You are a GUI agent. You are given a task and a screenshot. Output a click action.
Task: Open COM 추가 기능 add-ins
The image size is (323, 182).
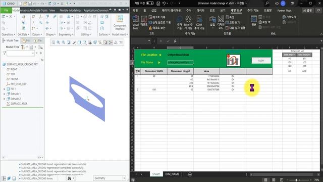pyautogui.click(x=199, y=22)
